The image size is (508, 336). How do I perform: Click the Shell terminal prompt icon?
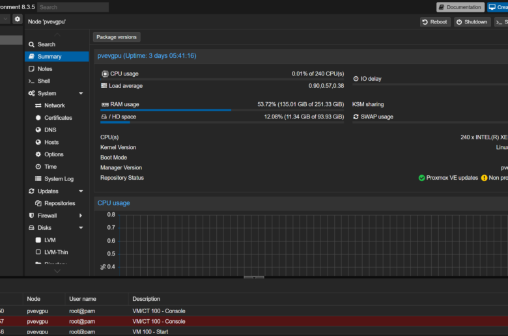tap(31, 81)
